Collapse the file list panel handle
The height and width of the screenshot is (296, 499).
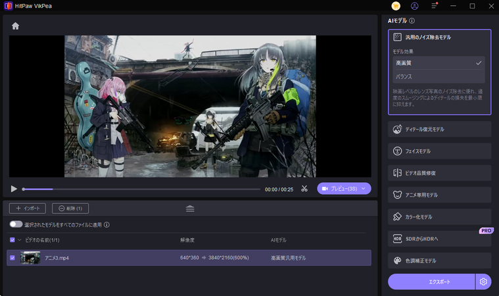click(x=190, y=209)
